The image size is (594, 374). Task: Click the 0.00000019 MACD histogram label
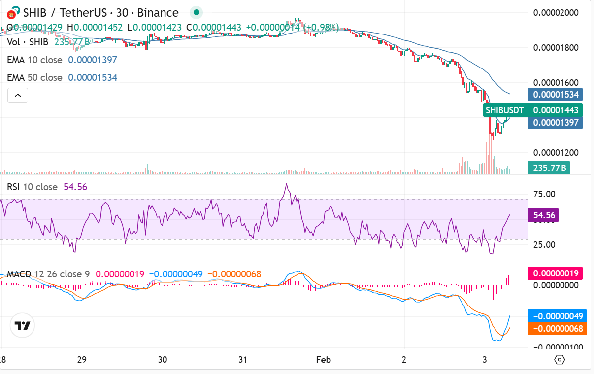tap(555, 273)
